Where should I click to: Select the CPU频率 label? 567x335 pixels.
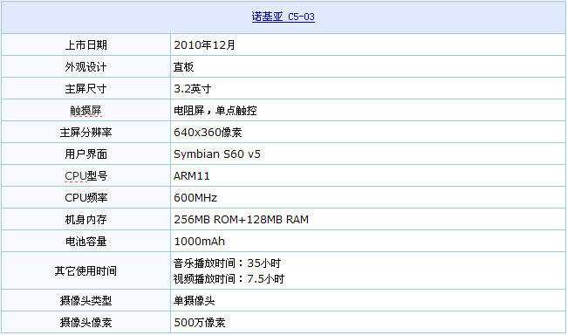pyautogui.click(x=85, y=197)
